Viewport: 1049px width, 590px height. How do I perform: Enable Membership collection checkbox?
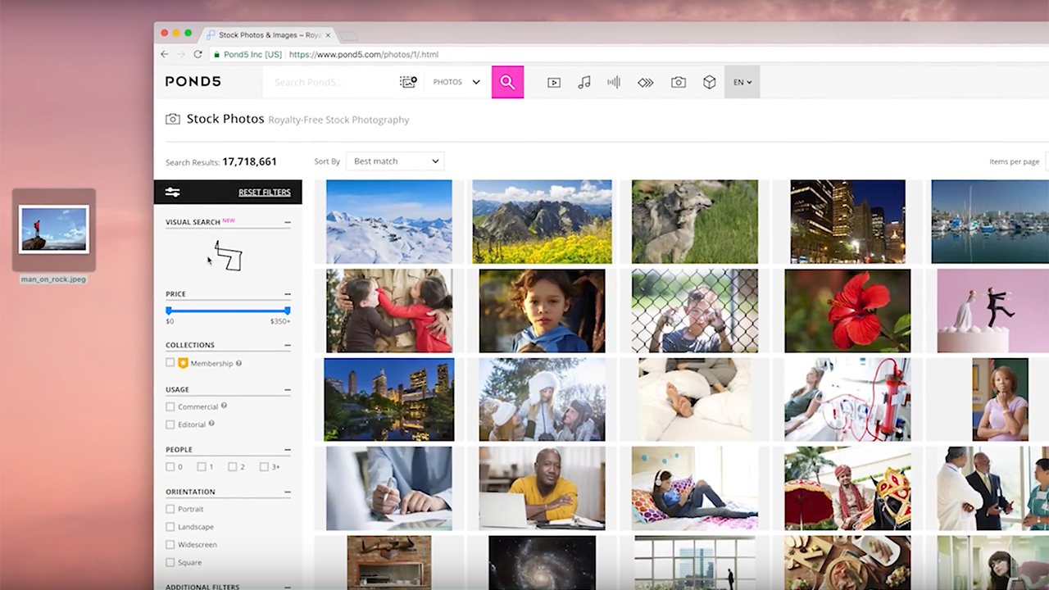(x=170, y=363)
